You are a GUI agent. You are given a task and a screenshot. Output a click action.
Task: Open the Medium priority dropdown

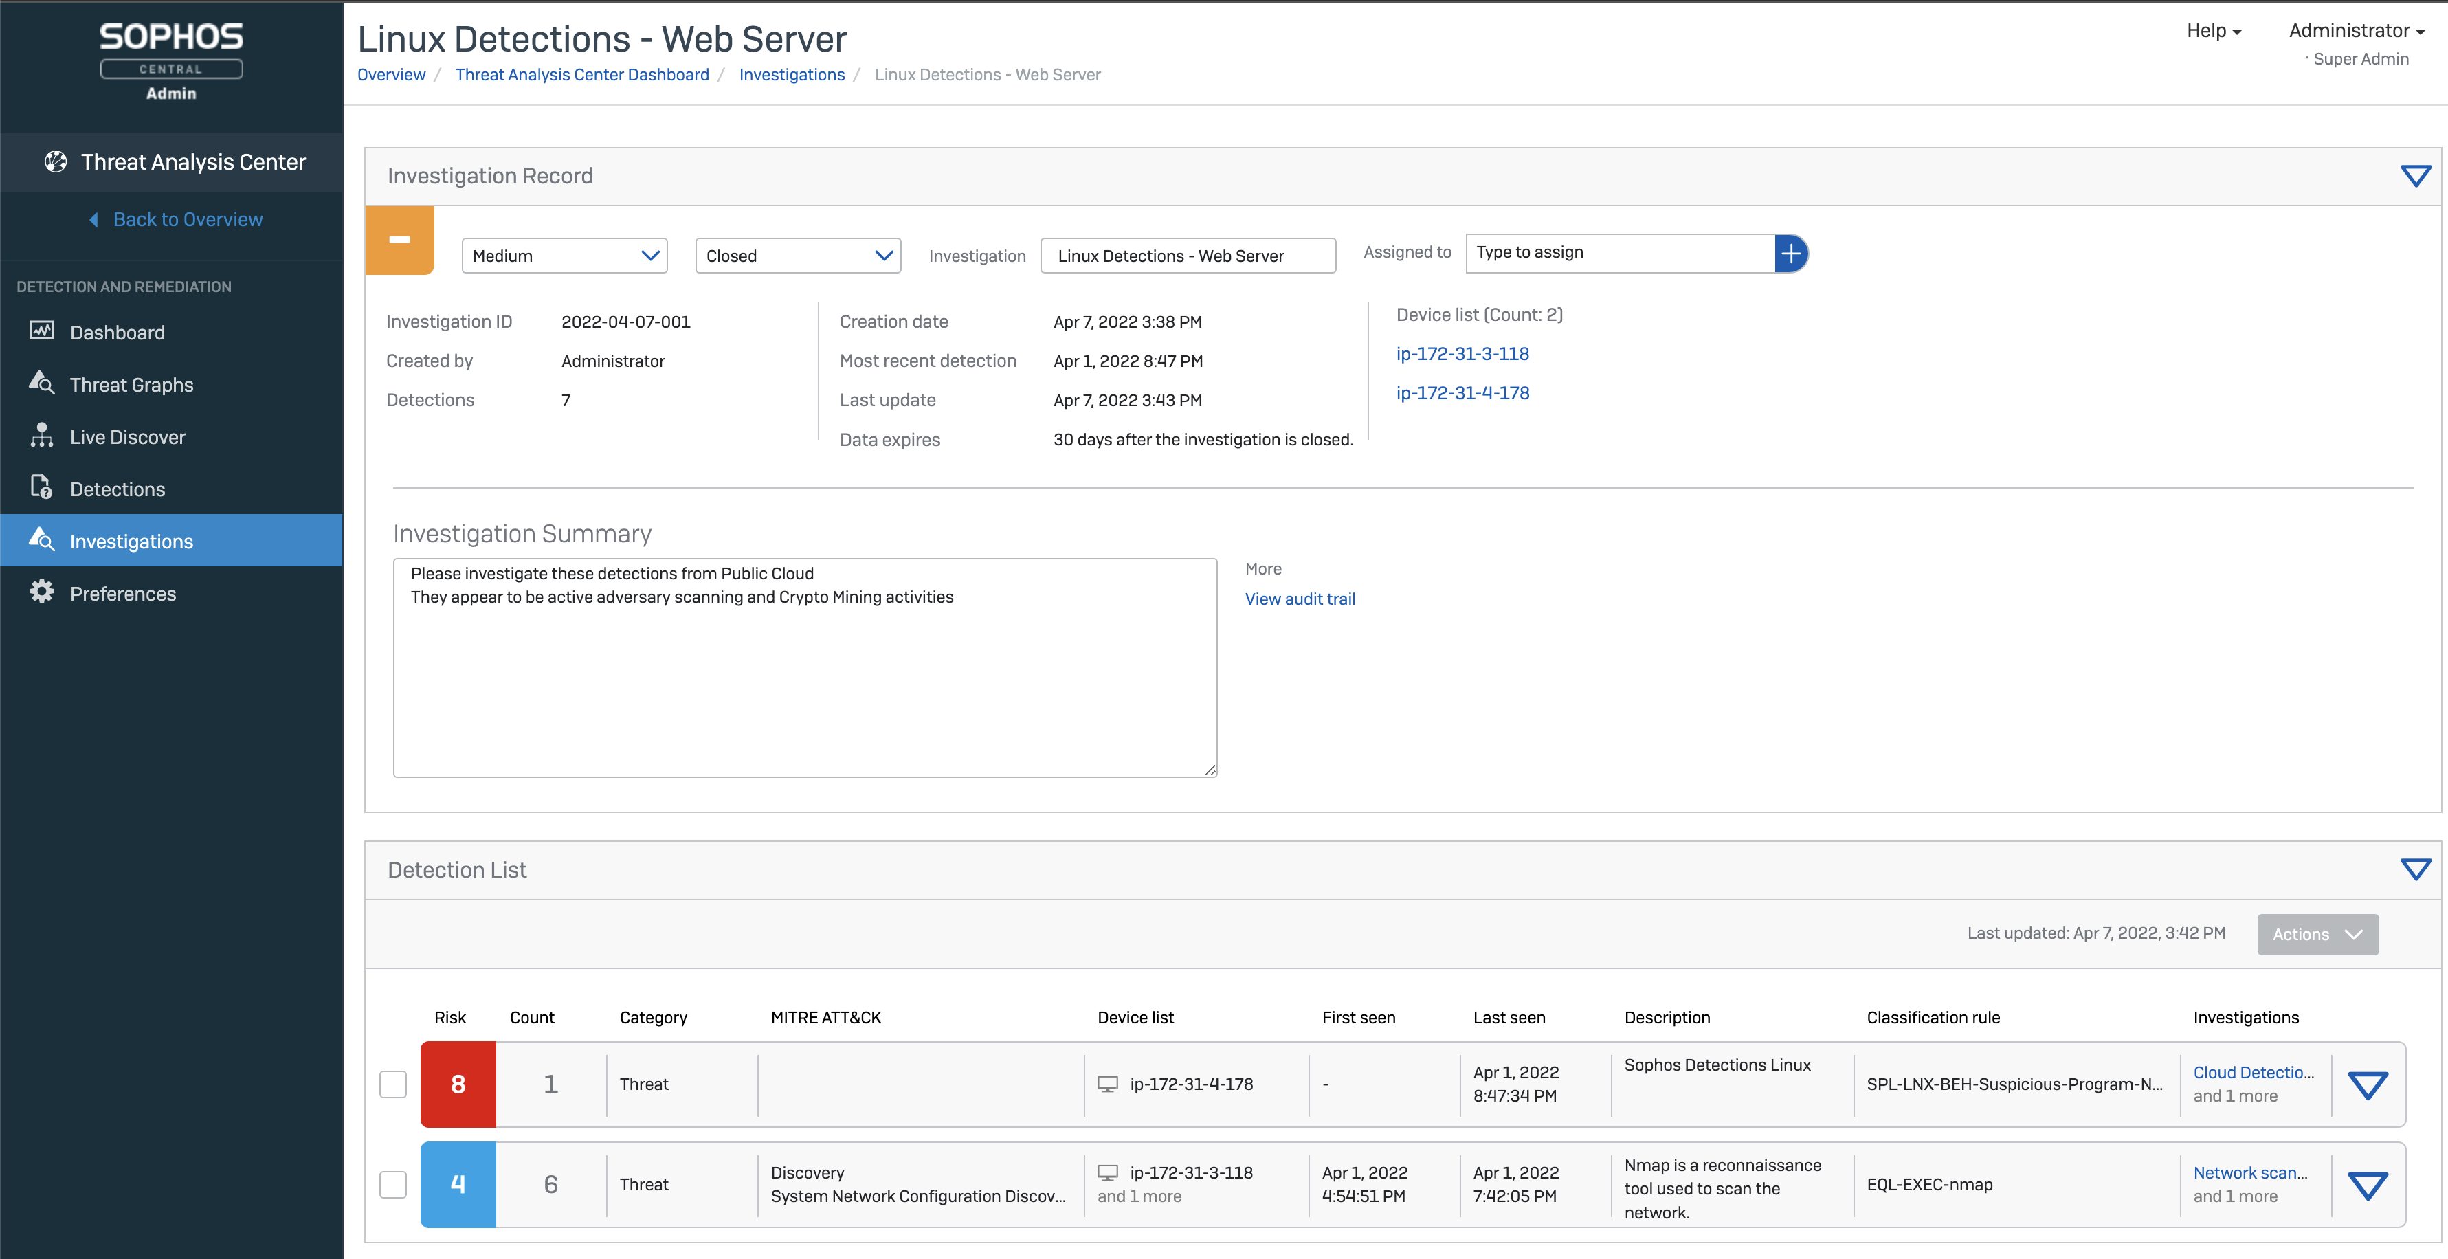click(x=564, y=256)
